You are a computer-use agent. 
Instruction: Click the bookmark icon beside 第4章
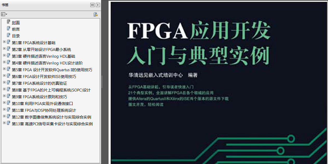[x=9, y=62]
